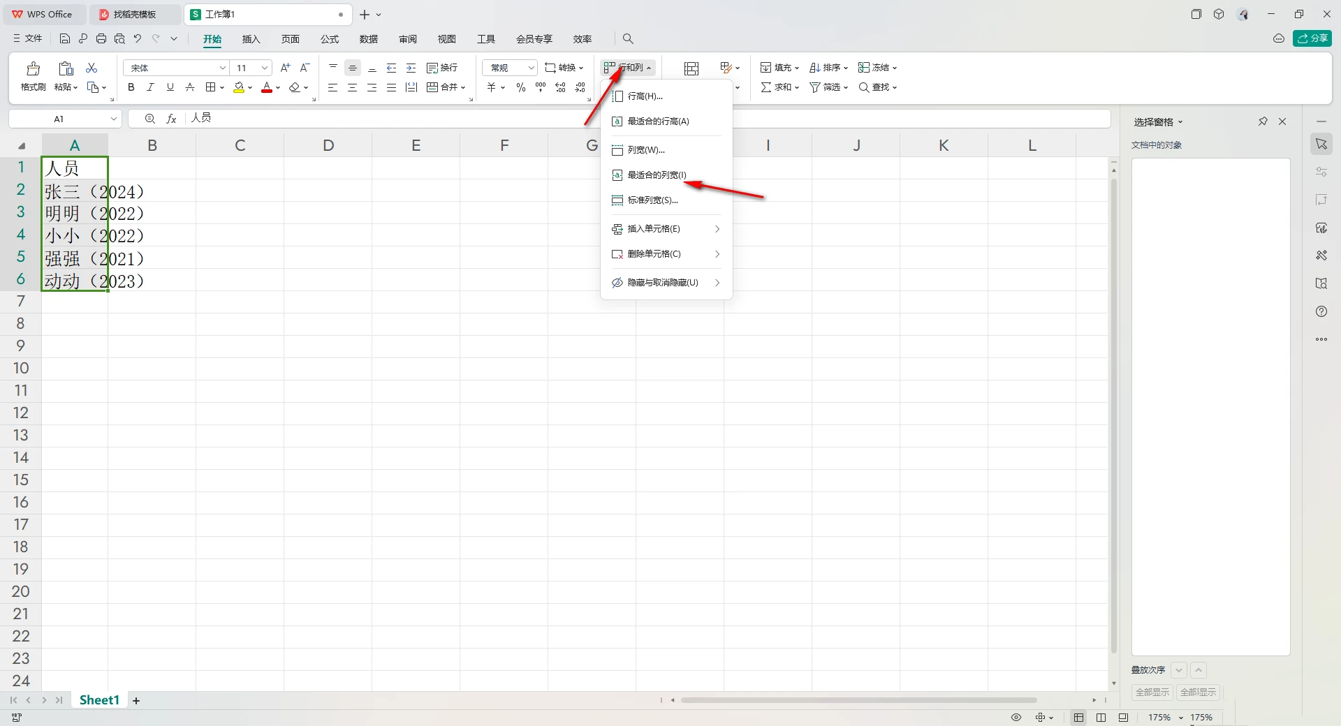
Task: Open the font name combo box
Action: [176, 68]
